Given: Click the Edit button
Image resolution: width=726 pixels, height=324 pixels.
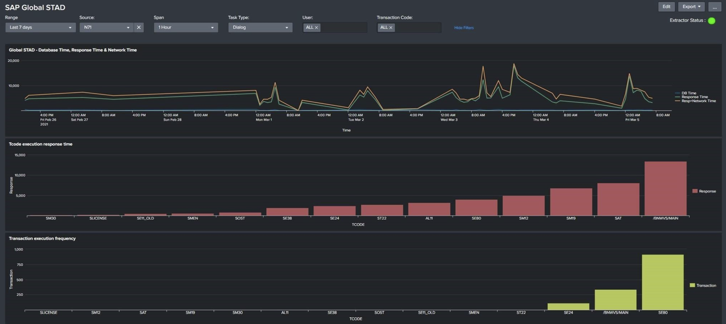Looking at the screenshot, I should click(666, 7).
